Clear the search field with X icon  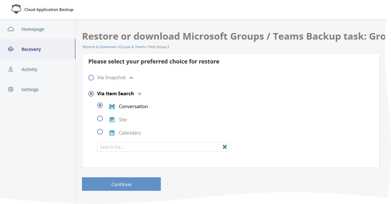[x=225, y=147]
